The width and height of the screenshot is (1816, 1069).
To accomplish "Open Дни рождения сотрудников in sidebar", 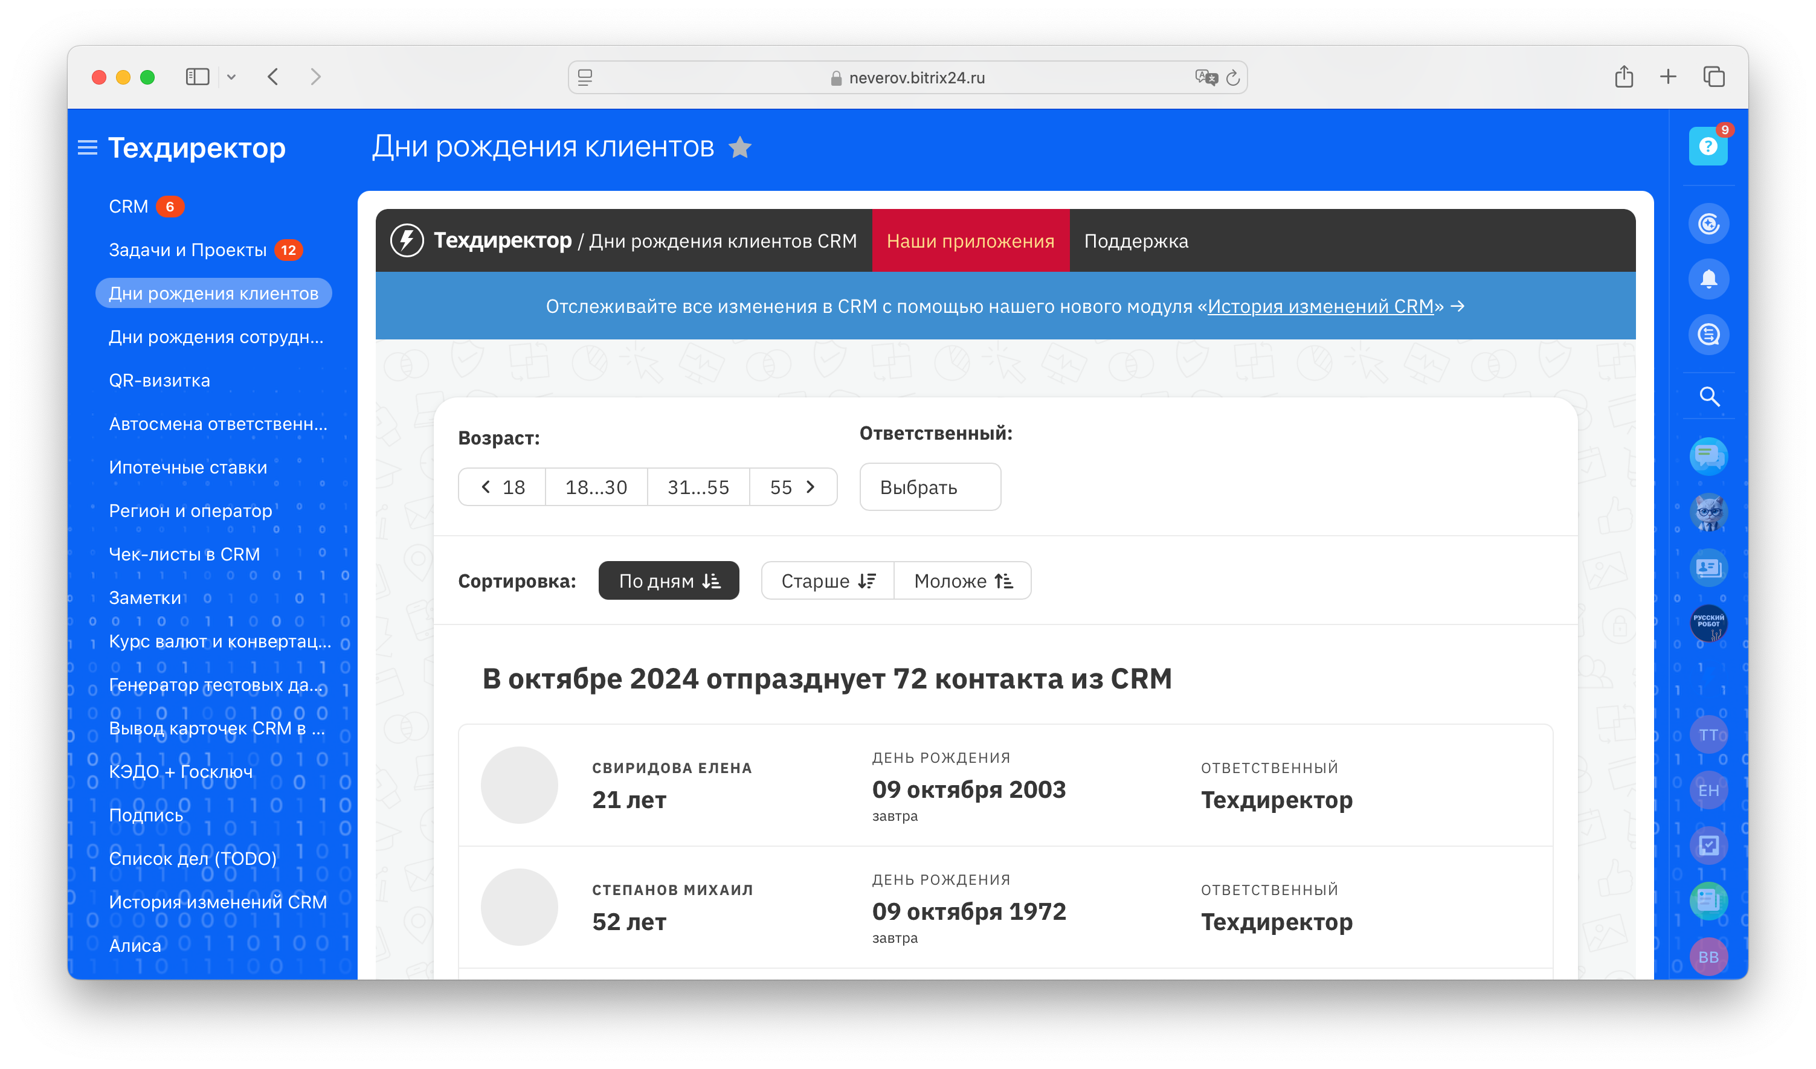I will (x=216, y=336).
